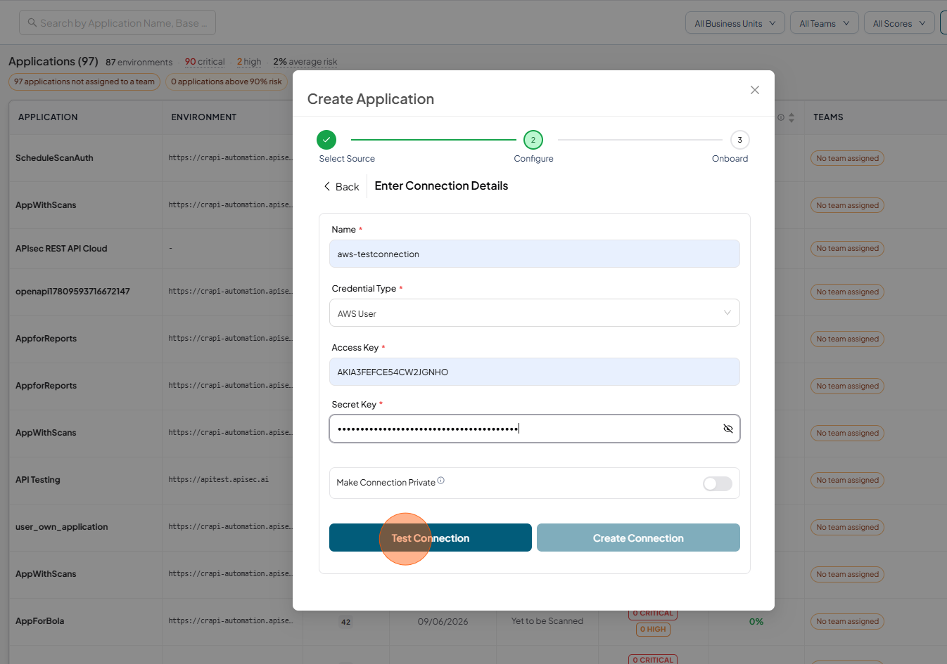Click the https://apitest.apisec.ai environment URL
The height and width of the screenshot is (664, 947).
coord(218,479)
